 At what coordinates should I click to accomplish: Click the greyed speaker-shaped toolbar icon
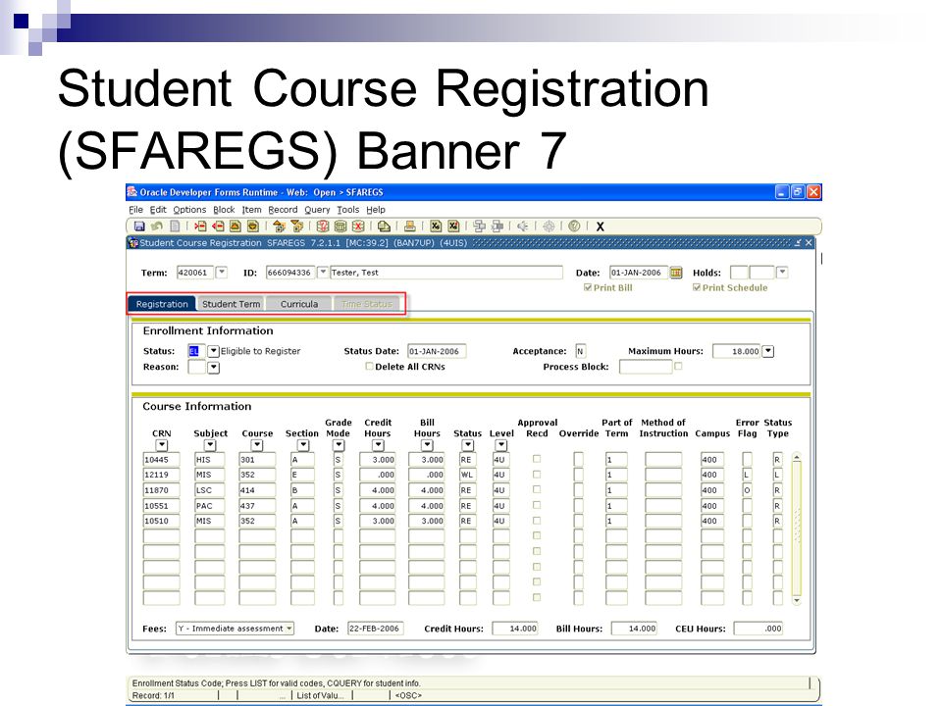(x=523, y=227)
